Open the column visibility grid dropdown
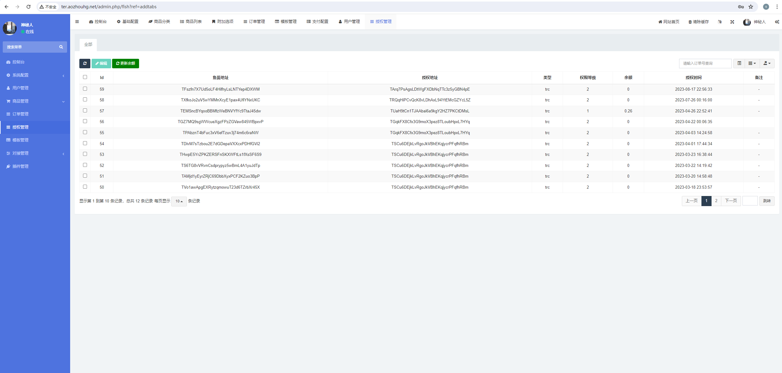782x373 pixels. [x=752, y=63]
